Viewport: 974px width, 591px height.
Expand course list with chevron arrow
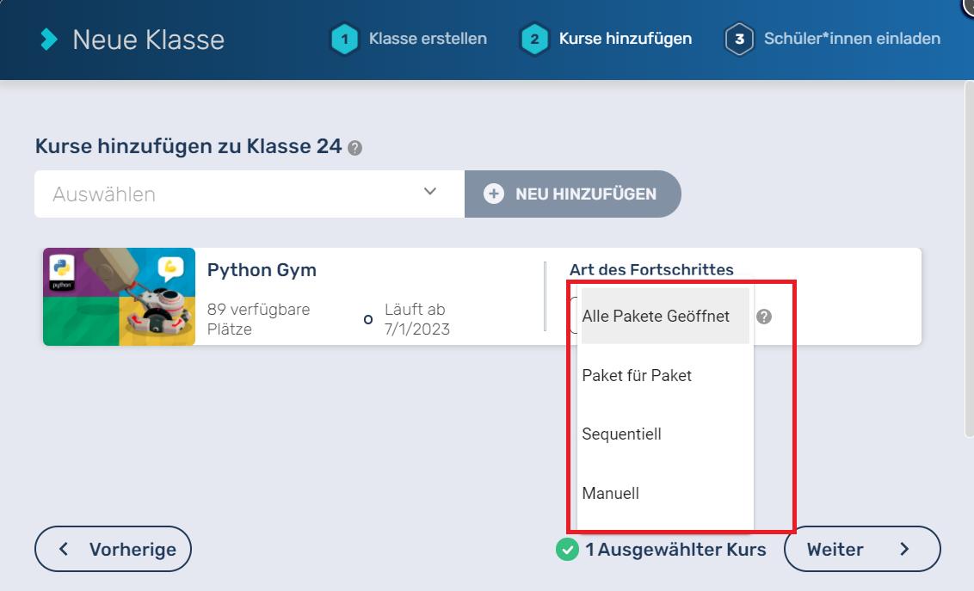coord(430,192)
